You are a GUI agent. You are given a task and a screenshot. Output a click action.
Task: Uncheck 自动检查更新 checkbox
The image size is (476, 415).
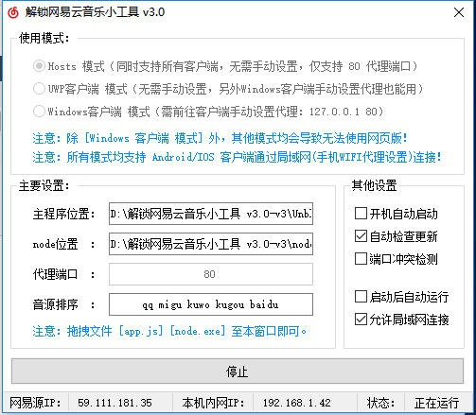pos(361,236)
